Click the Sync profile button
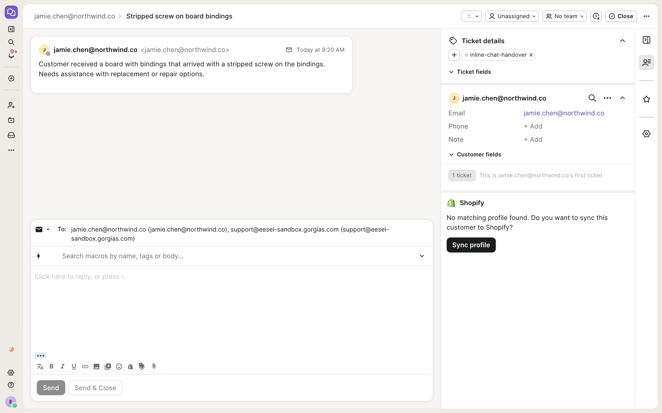Viewport: 662px width, 413px height. tap(471, 245)
